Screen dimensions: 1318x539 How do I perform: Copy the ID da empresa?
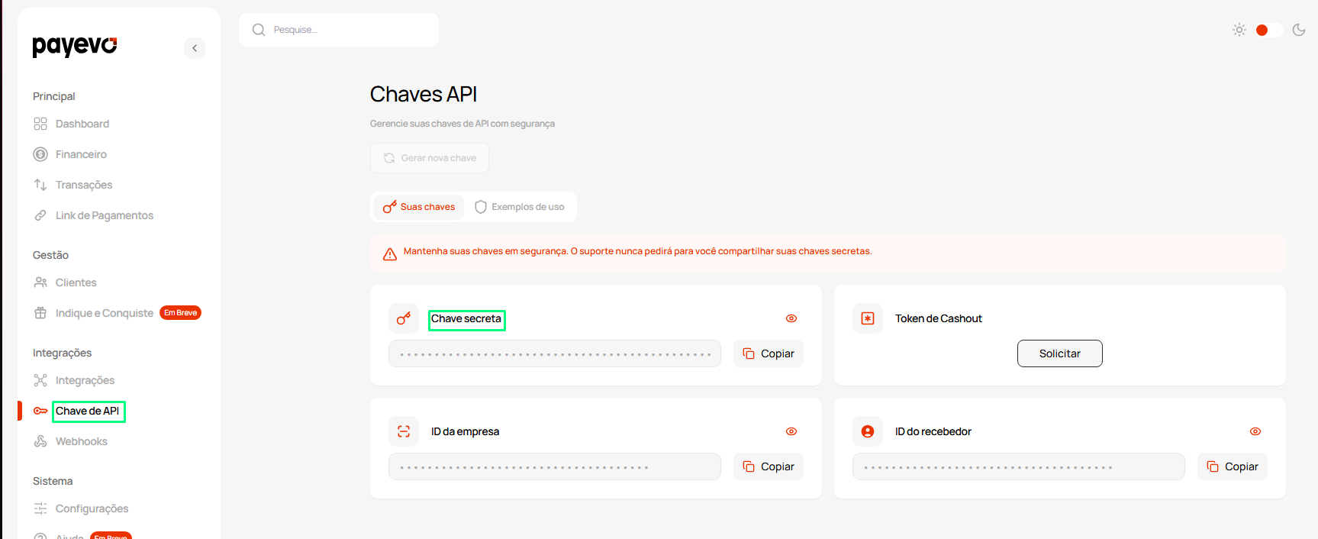click(769, 466)
